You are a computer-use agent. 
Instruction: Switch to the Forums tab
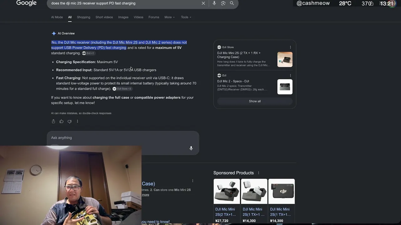pyautogui.click(x=154, y=17)
